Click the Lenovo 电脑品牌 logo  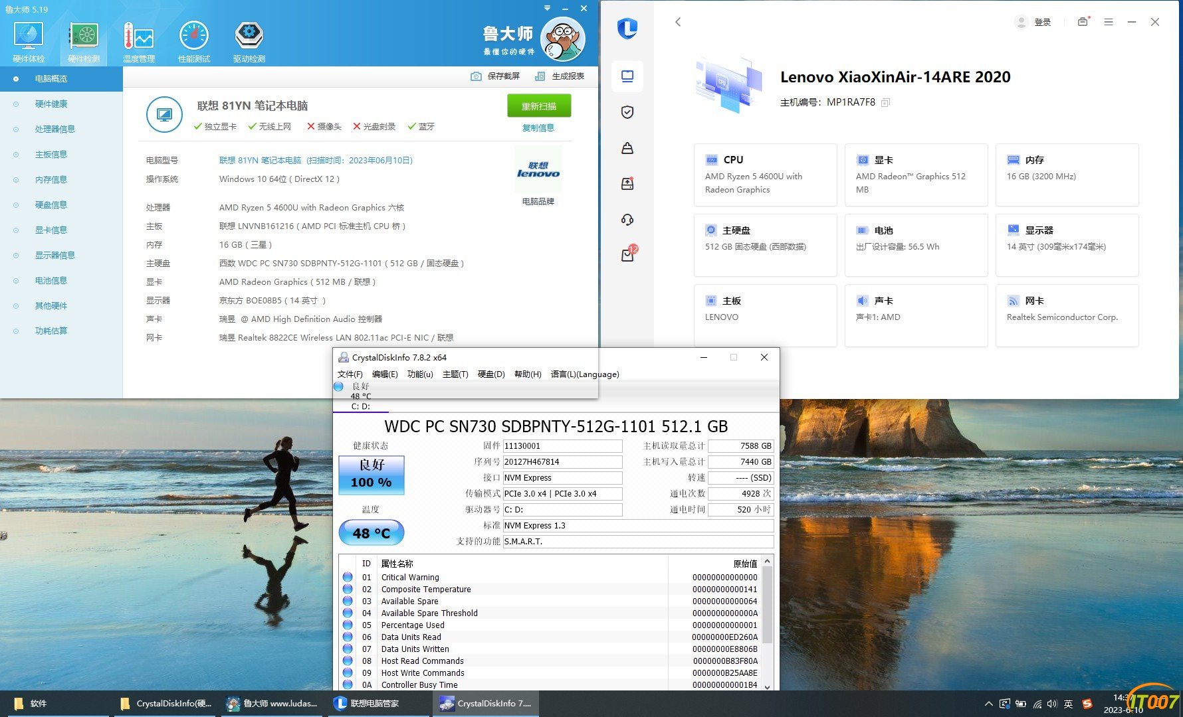click(x=538, y=170)
